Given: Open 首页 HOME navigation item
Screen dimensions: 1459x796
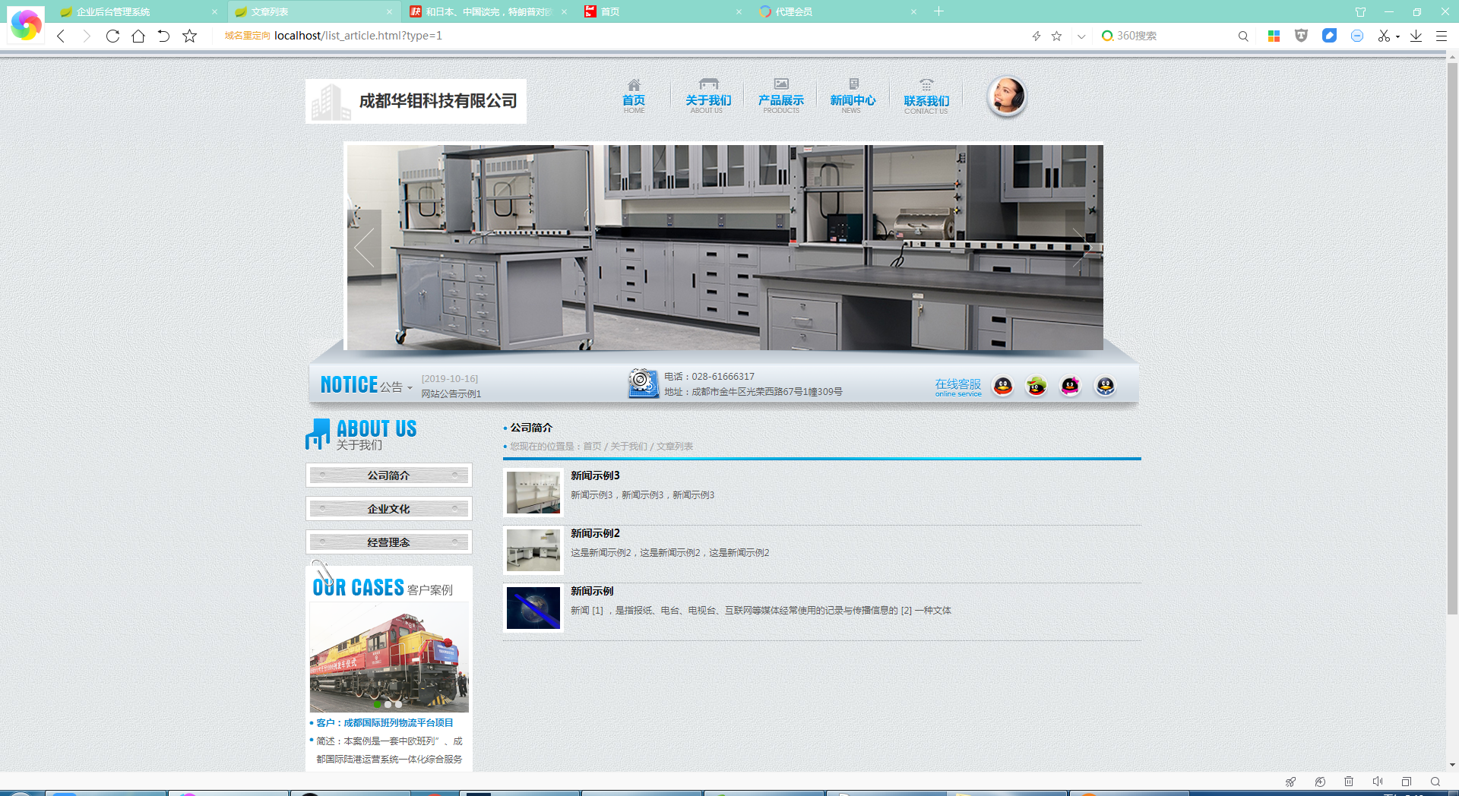Looking at the screenshot, I should [634, 96].
